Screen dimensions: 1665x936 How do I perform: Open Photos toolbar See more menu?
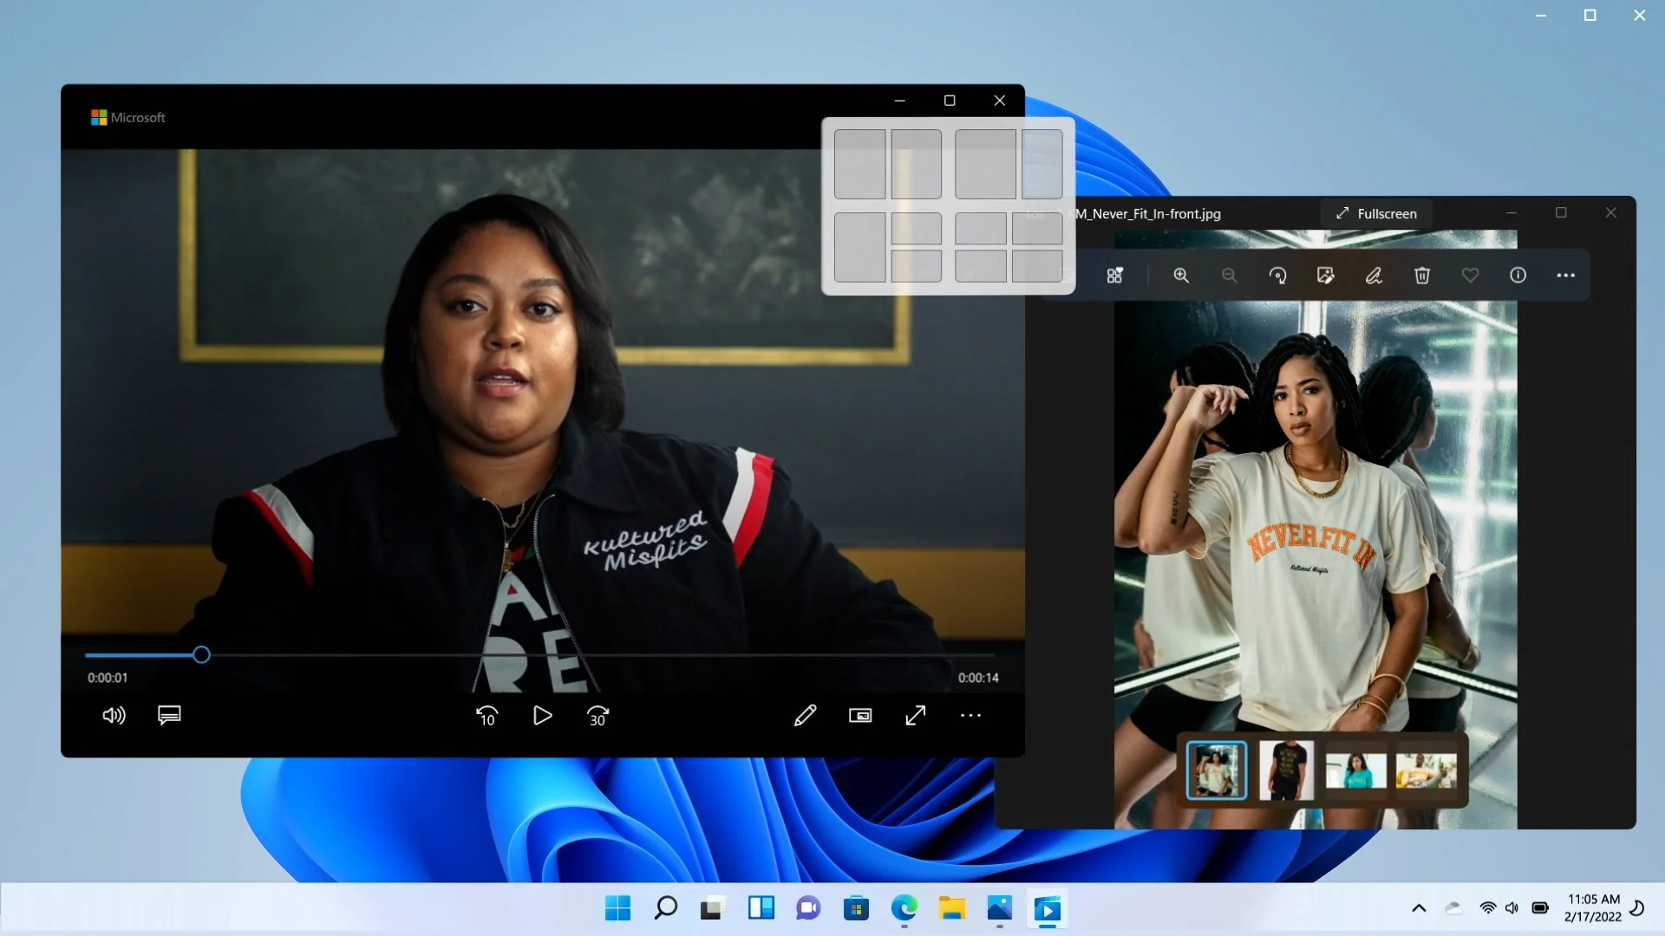pyautogui.click(x=1565, y=276)
